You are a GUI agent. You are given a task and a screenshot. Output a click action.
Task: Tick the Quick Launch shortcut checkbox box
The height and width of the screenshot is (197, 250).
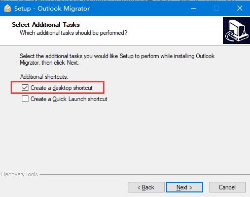tap(25, 99)
